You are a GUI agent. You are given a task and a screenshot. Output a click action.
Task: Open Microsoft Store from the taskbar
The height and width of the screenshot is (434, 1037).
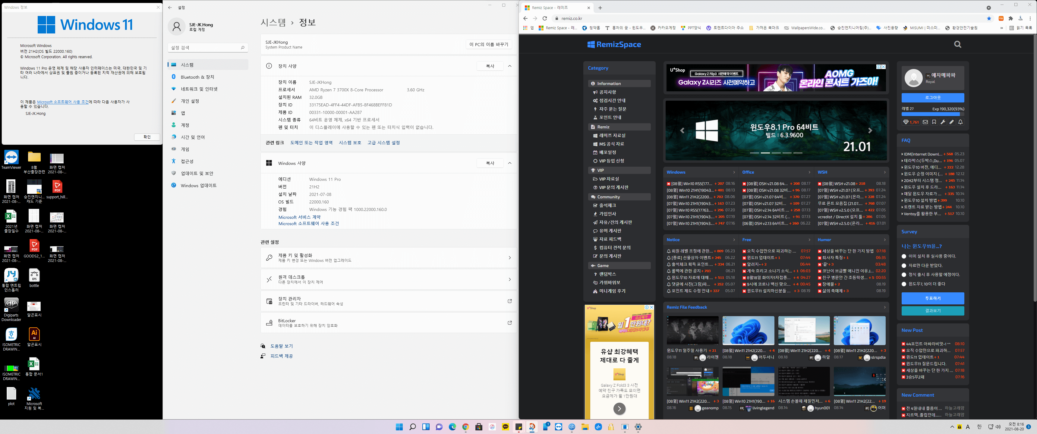pyautogui.click(x=479, y=427)
